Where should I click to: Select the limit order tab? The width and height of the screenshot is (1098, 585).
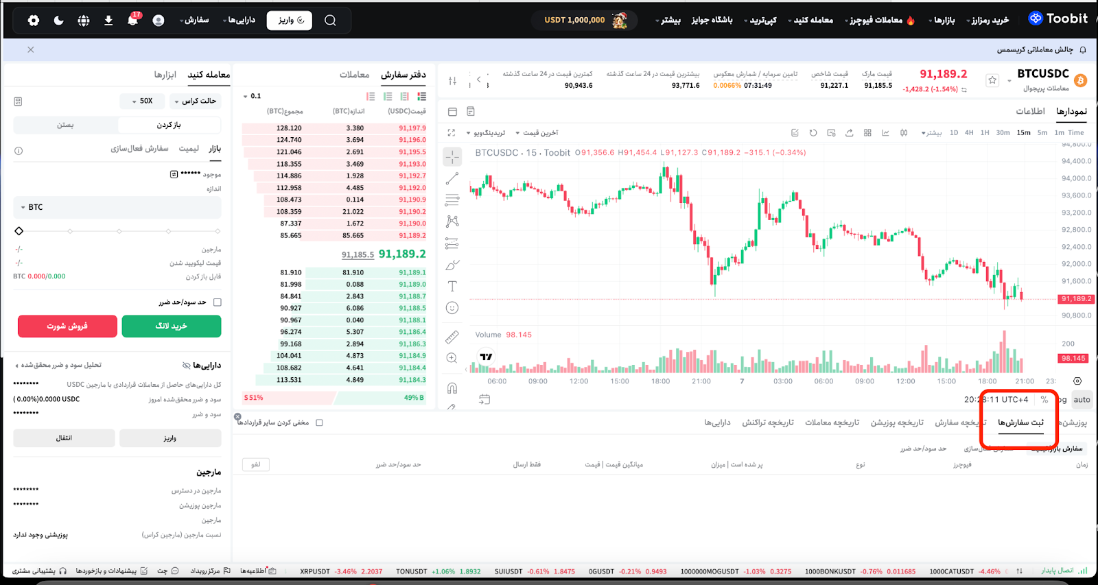point(189,149)
